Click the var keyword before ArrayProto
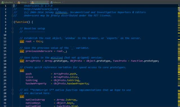Image resolution: width=180 pixels, height=107 pixels. (x=22, y=61)
